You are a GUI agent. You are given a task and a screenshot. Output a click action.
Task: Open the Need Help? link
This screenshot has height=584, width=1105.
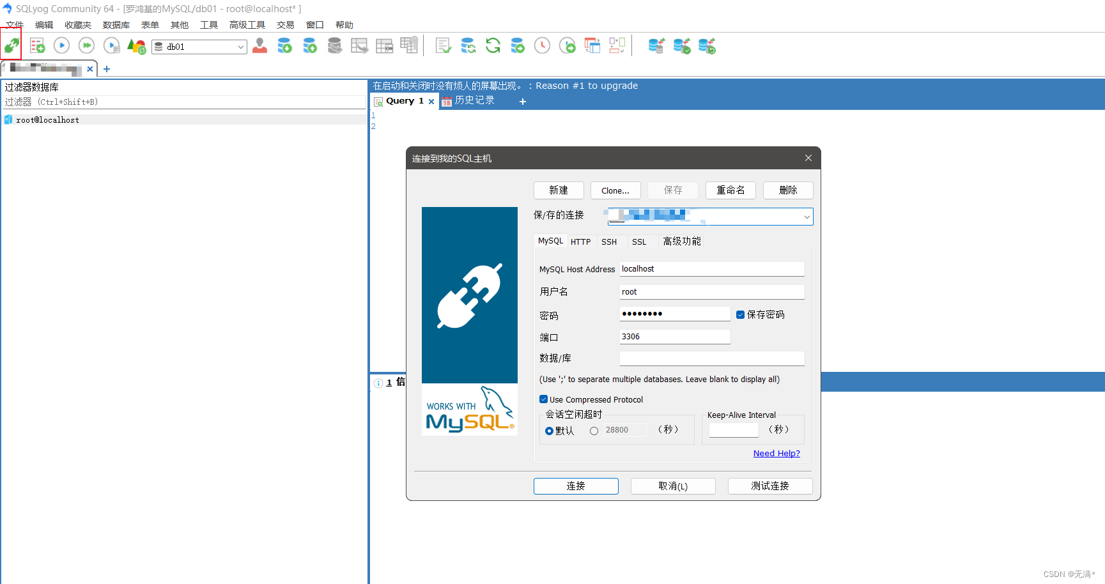pos(777,453)
